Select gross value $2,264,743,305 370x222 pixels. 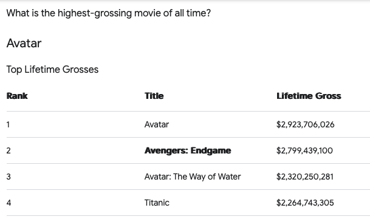click(305, 203)
